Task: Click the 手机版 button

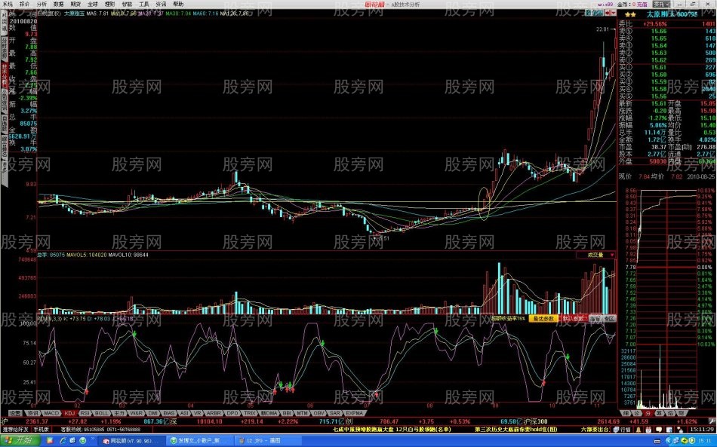Action: click(42, 430)
